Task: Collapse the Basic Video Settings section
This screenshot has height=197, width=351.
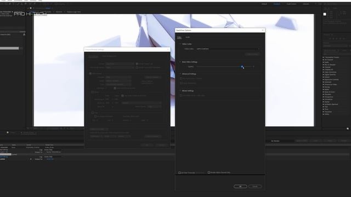Action: 180,62
